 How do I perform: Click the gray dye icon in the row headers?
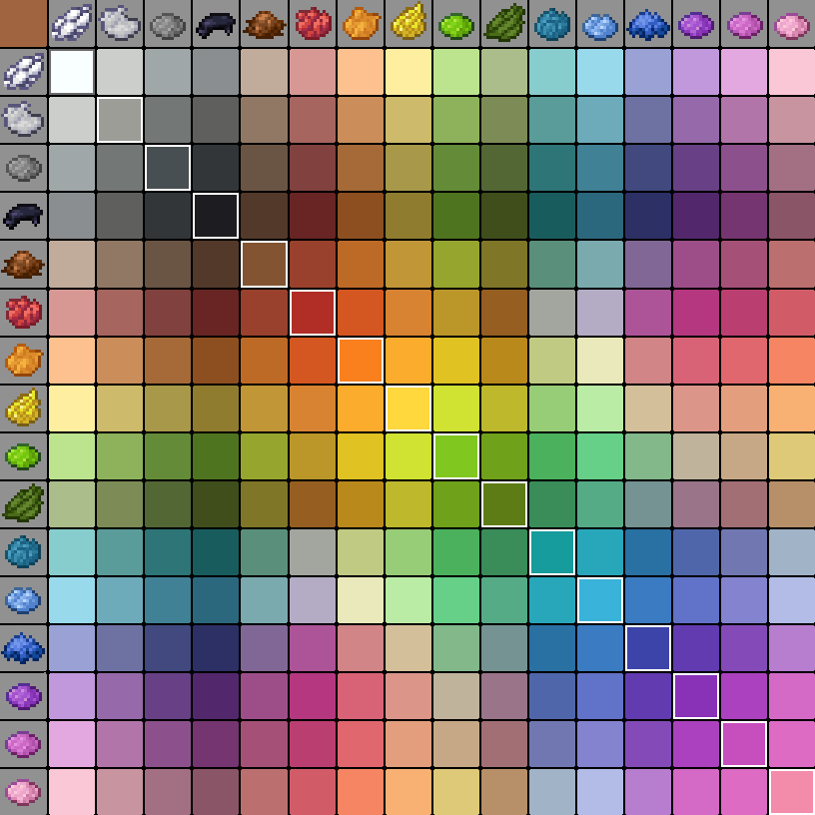(x=23, y=168)
